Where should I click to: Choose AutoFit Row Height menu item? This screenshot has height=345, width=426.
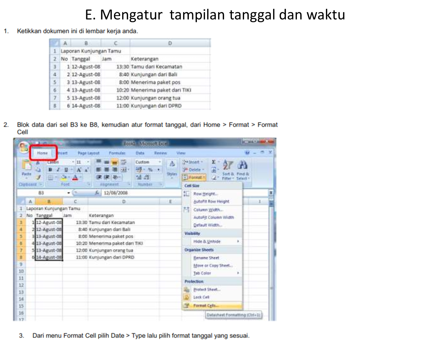point(212,202)
